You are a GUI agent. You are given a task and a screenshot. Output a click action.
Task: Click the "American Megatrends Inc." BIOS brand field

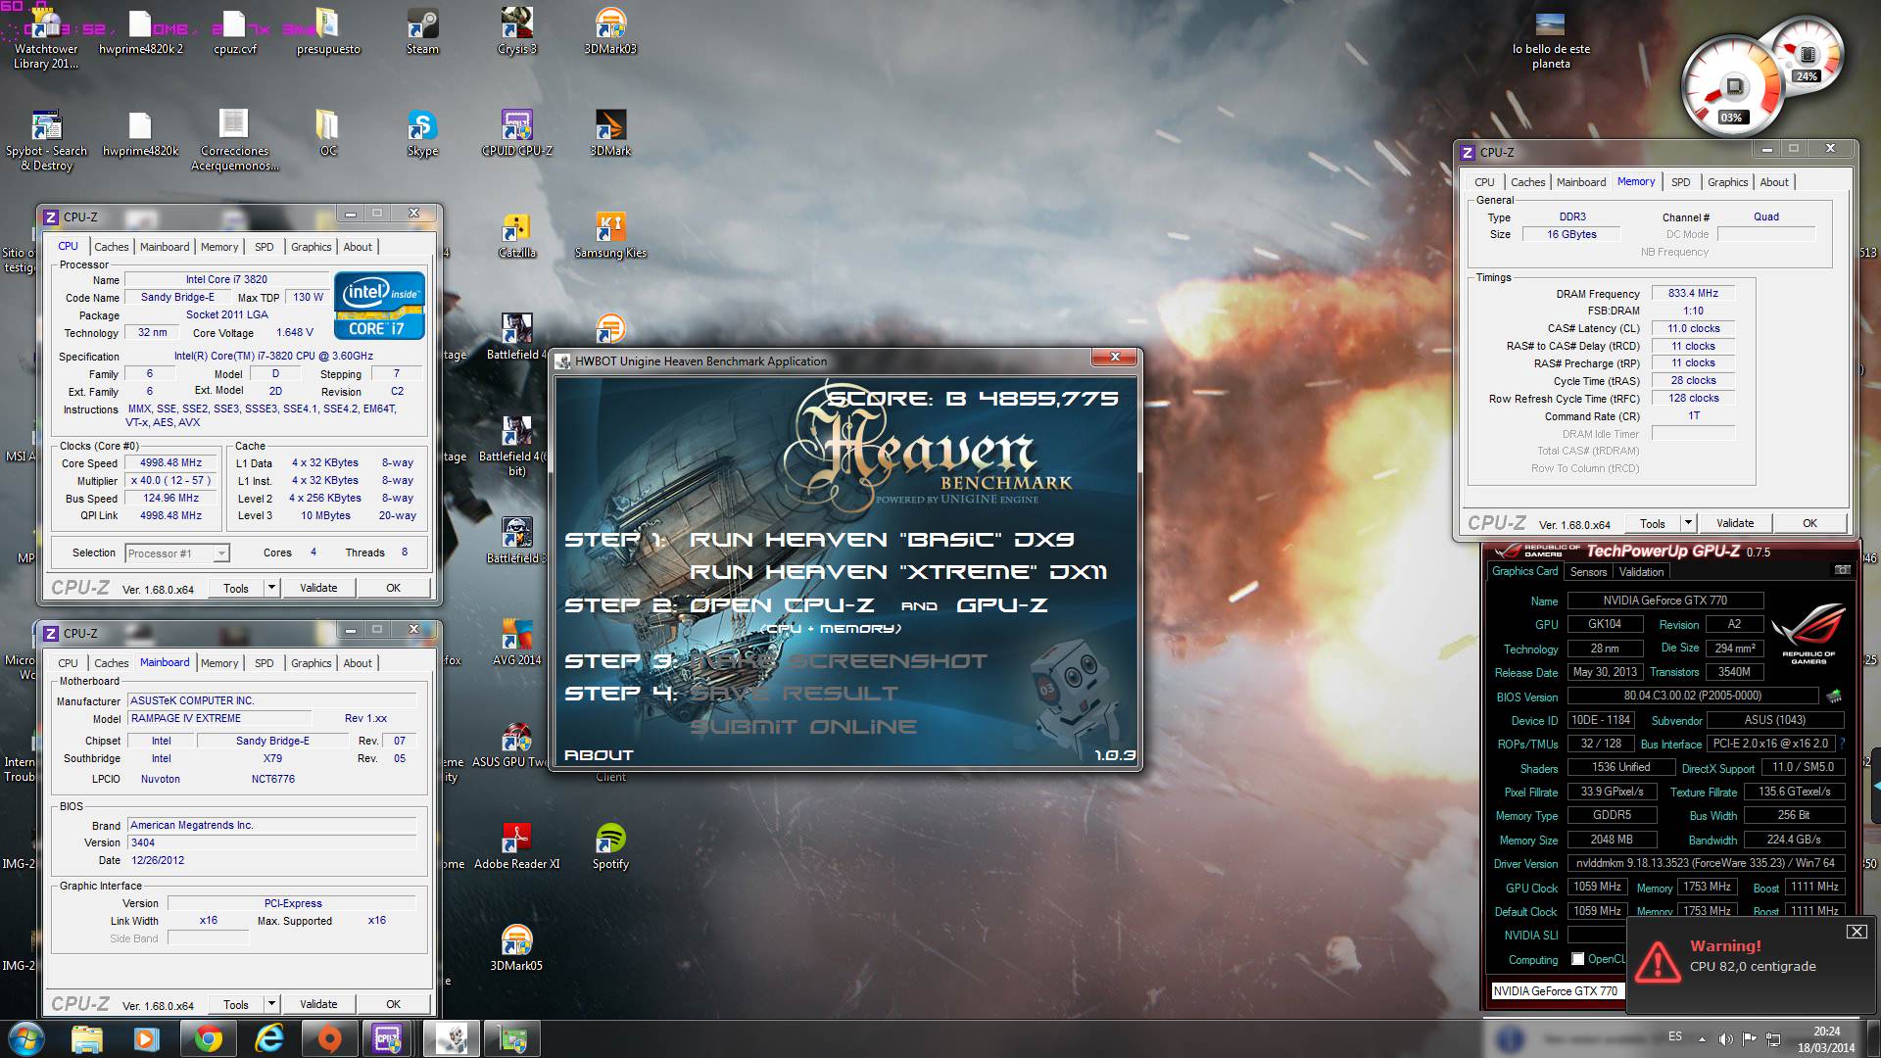click(271, 826)
